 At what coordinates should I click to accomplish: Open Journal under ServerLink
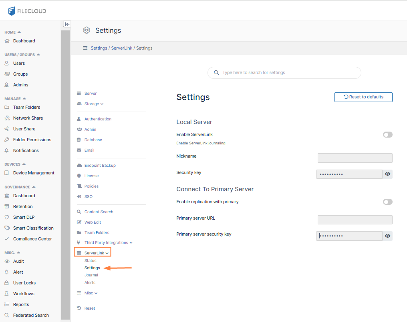(91, 275)
